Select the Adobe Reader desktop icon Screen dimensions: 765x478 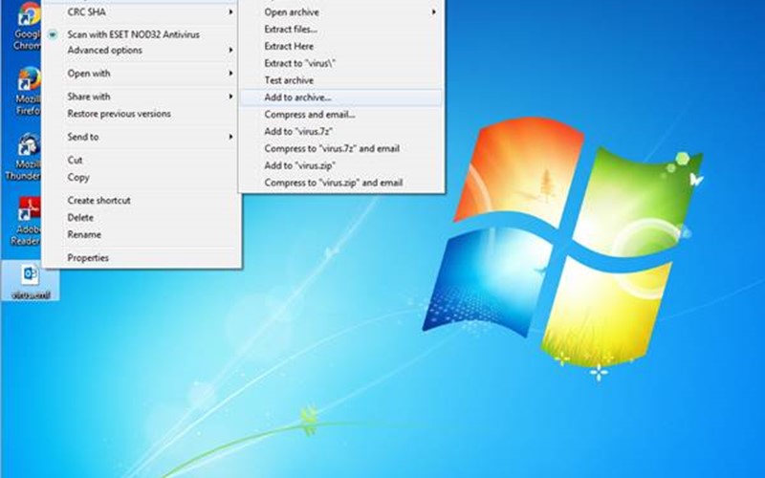coord(26,221)
